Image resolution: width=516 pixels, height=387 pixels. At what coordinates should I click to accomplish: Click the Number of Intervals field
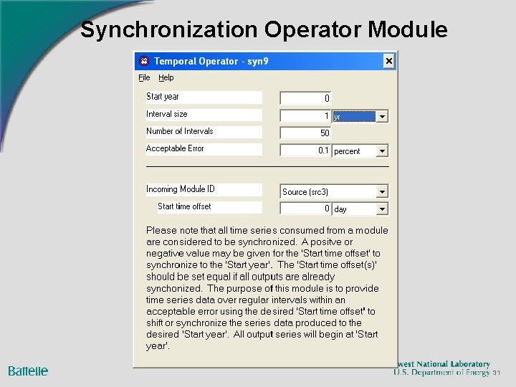[305, 133]
